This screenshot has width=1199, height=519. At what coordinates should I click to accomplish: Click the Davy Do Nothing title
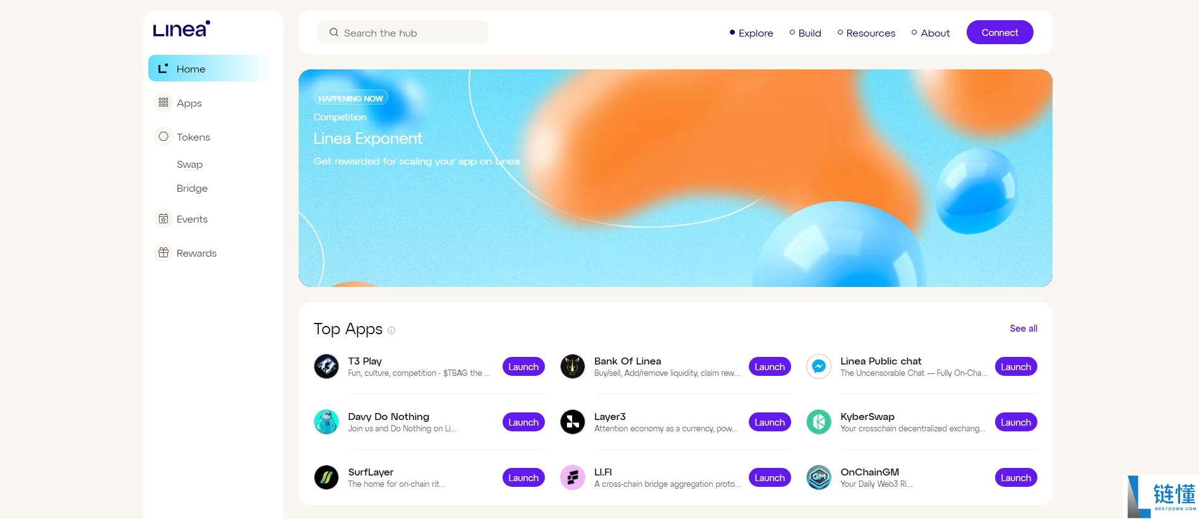(388, 417)
